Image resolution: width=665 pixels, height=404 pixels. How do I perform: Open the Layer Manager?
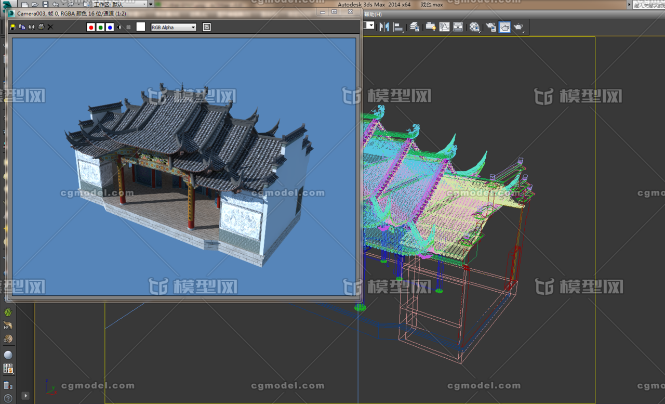tap(415, 27)
